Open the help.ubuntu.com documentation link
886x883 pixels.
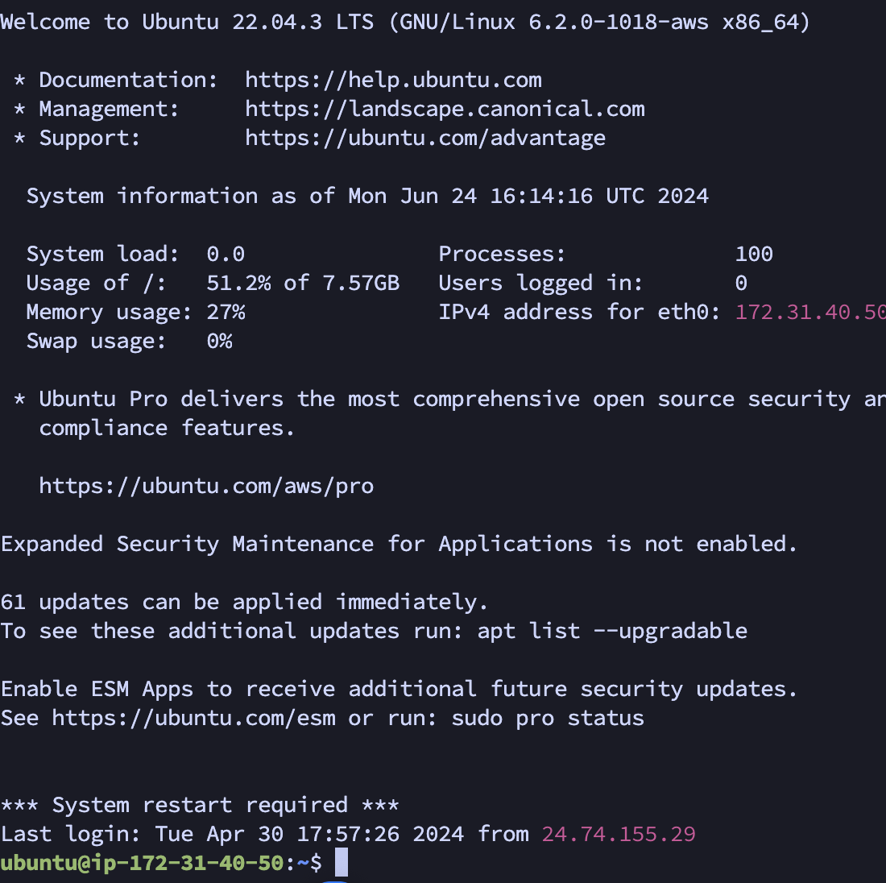pos(393,80)
